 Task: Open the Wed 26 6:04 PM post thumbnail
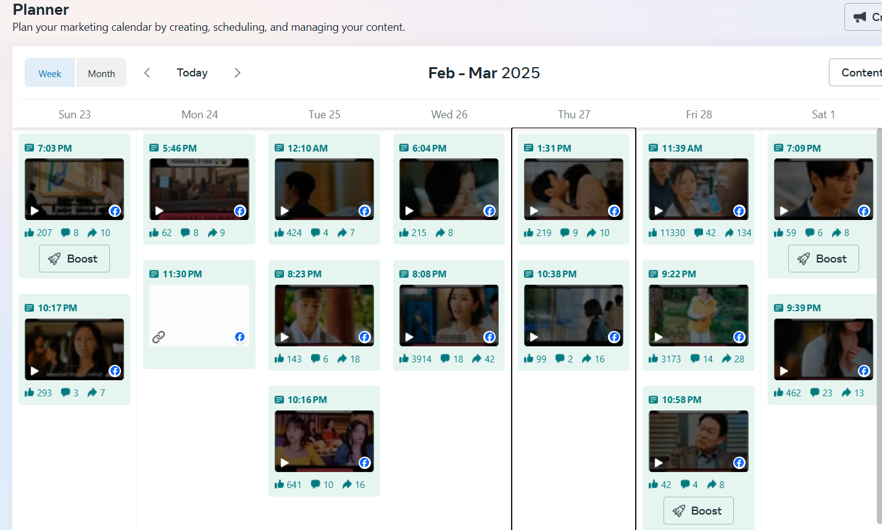449,189
